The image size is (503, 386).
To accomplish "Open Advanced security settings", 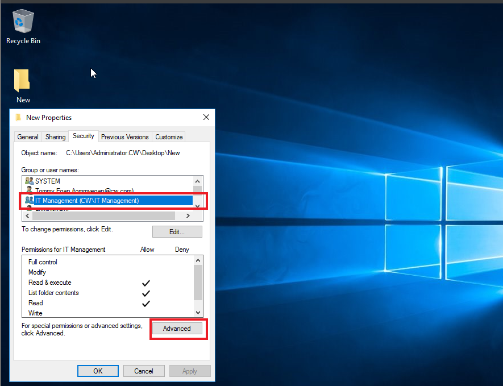I will pyautogui.click(x=177, y=329).
